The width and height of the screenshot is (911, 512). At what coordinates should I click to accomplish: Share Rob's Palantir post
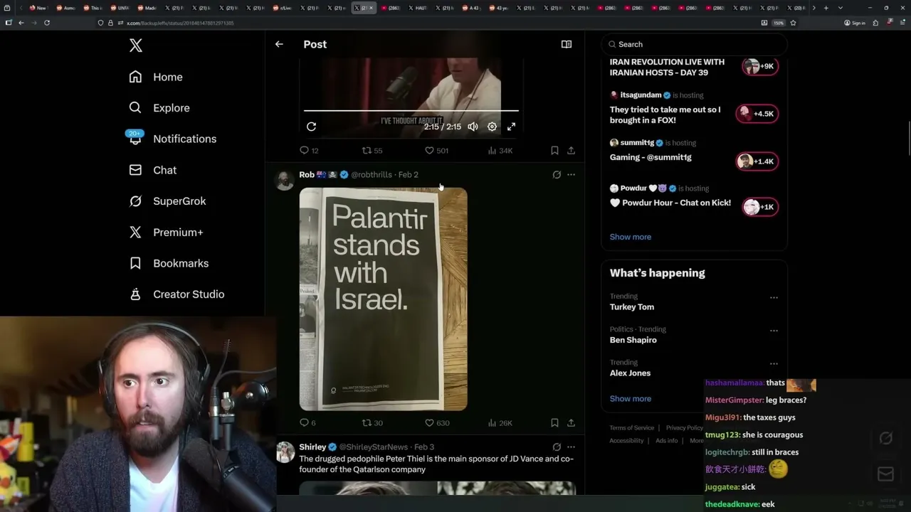coord(571,423)
